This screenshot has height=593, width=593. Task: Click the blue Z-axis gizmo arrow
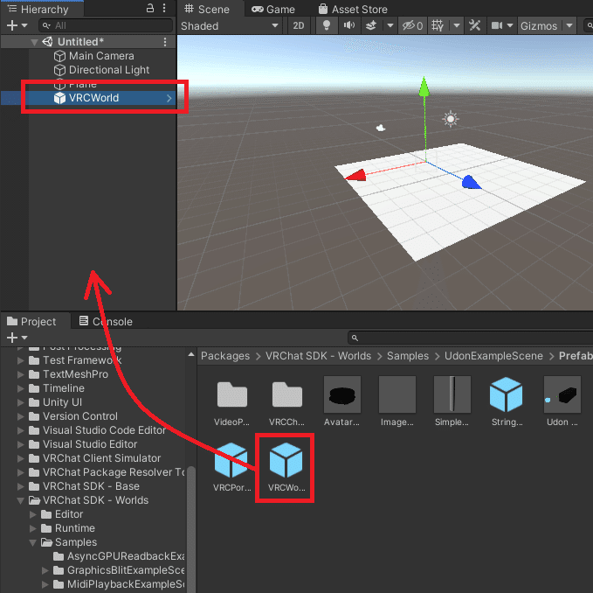(472, 182)
